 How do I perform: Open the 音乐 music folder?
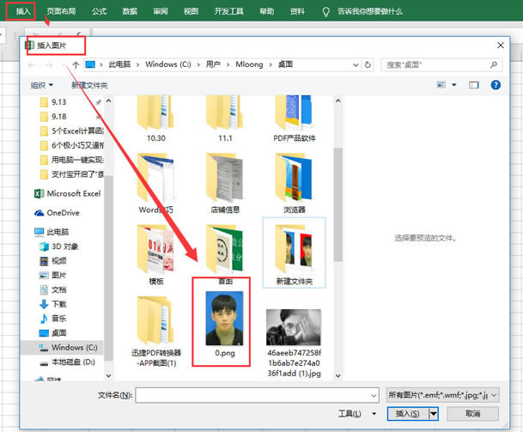tap(58, 318)
